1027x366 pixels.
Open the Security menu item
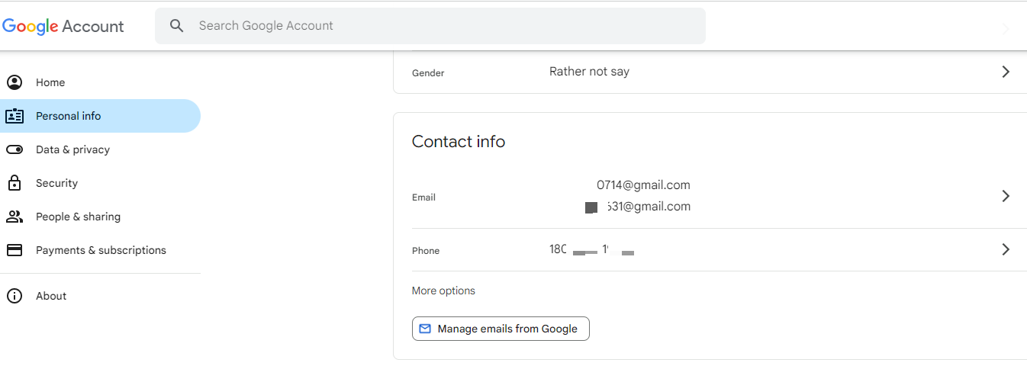(x=56, y=183)
